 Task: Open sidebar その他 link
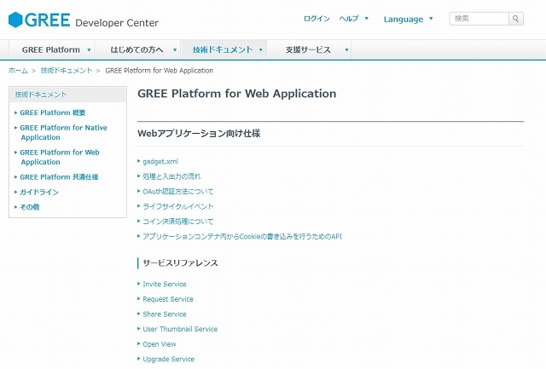click(30, 207)
